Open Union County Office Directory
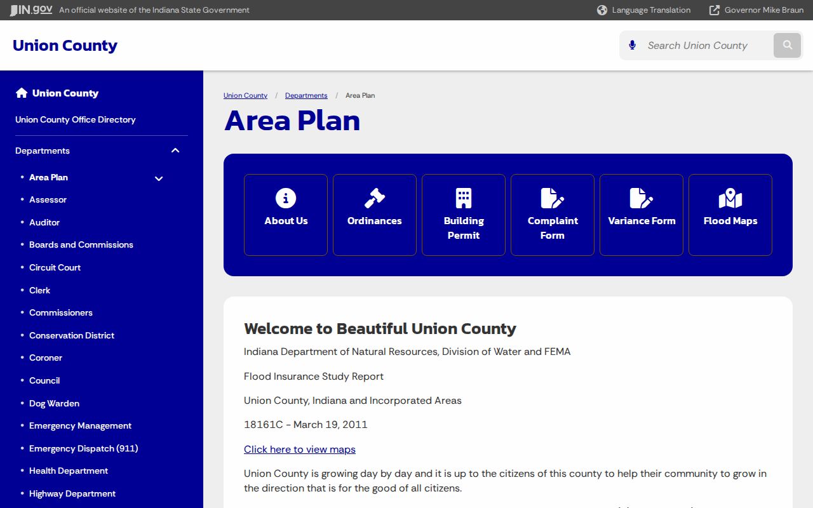813x508 pixels. click(x=76, y=119)
